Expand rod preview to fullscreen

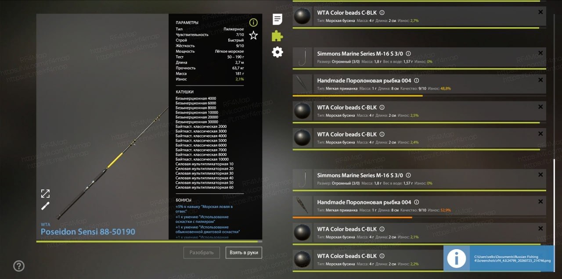(x=45, y=193)
